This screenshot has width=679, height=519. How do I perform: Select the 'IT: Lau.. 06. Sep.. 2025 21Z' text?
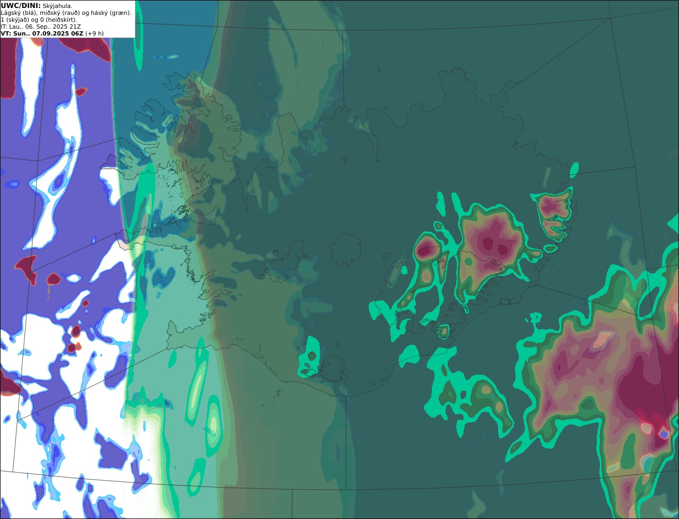point(41,27)
